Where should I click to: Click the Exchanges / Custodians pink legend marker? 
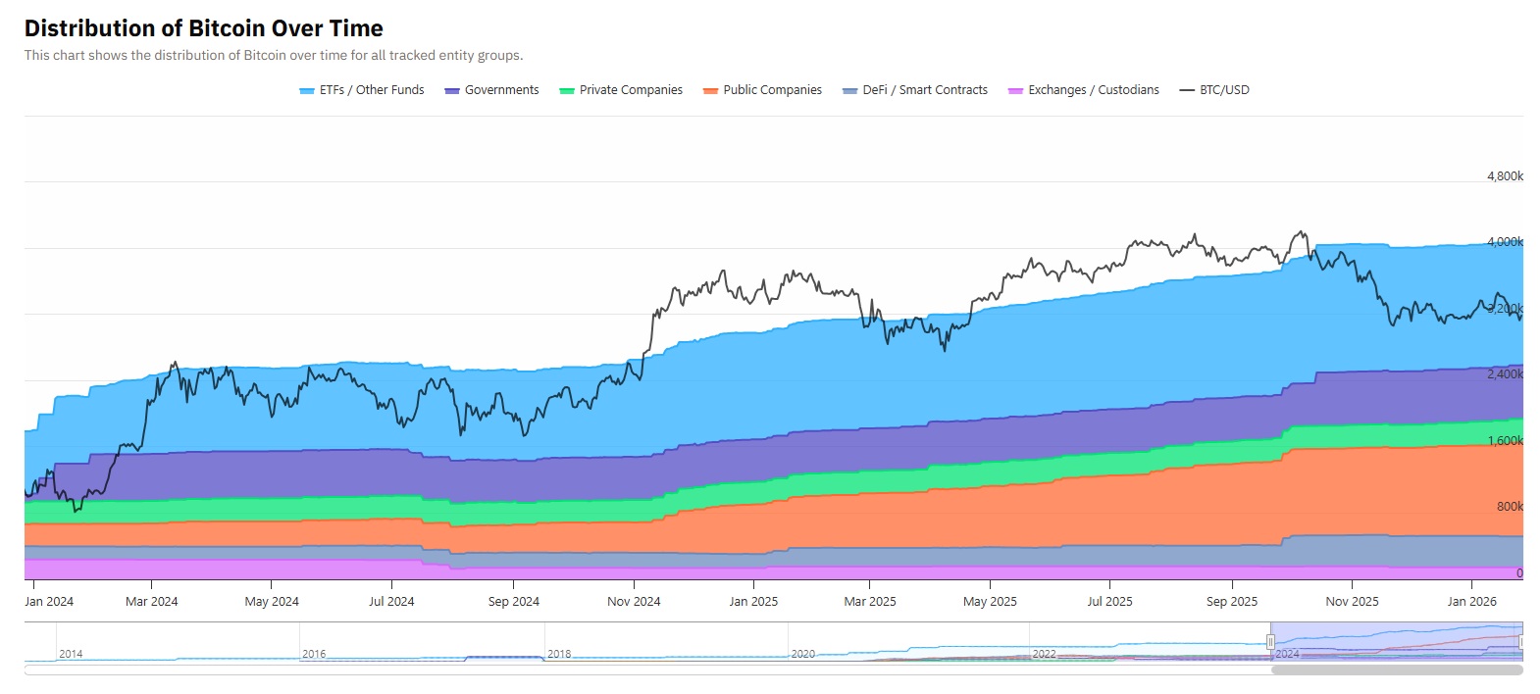pyautogui.click(x=1015, y=91)
